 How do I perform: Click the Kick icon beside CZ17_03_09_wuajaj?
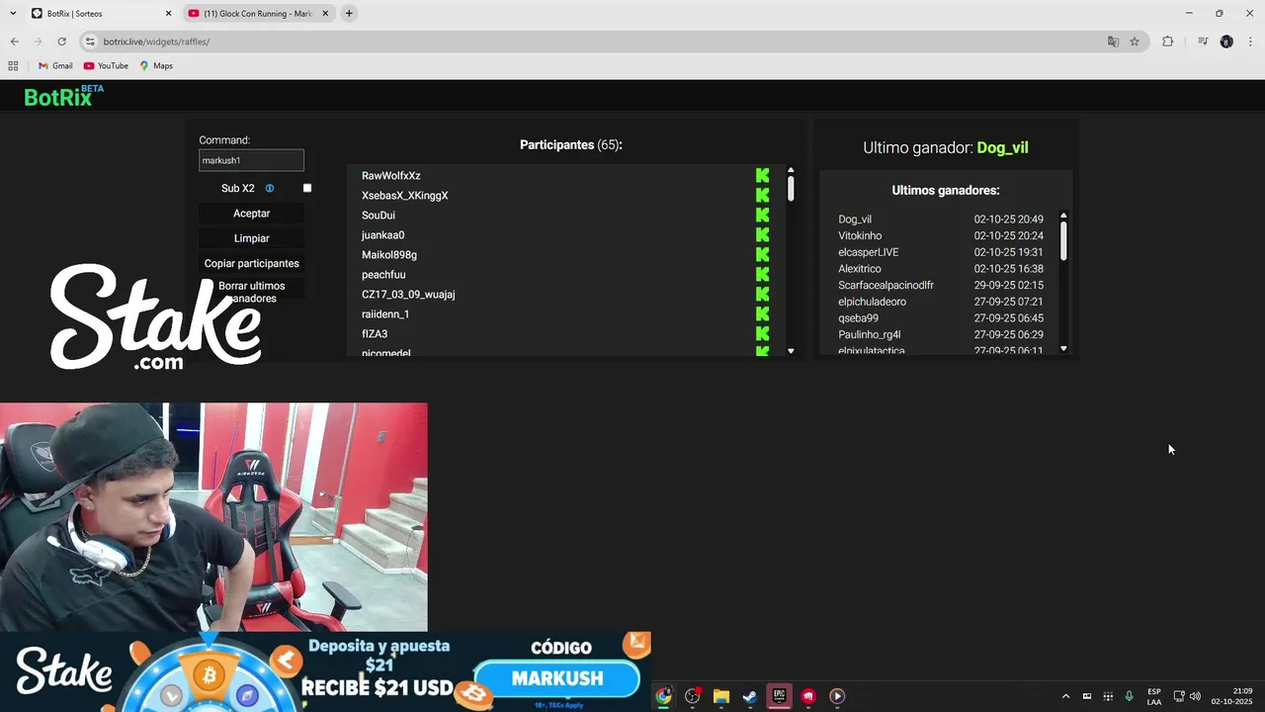point(762,294)
